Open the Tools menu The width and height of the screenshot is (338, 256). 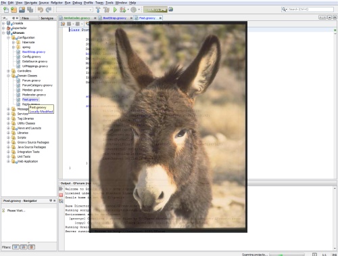[110, 3]
